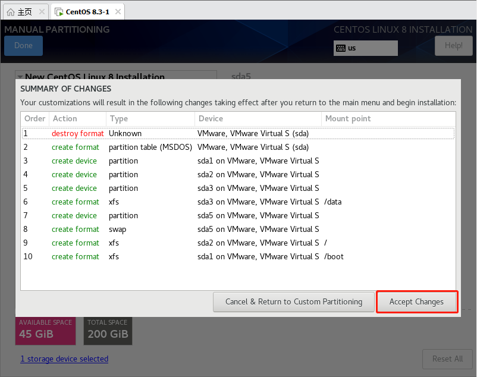Image resolution: width=477 pixels, height=377 pixels.
Task: Click the SUMMARY OF CHANGES title
Action: 65,89
